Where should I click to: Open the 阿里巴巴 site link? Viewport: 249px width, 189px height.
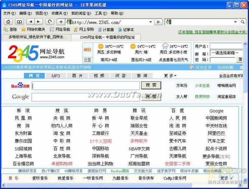pos(216,133)
